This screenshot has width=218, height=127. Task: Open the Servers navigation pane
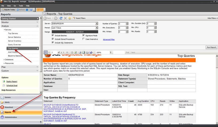[21, 97]
